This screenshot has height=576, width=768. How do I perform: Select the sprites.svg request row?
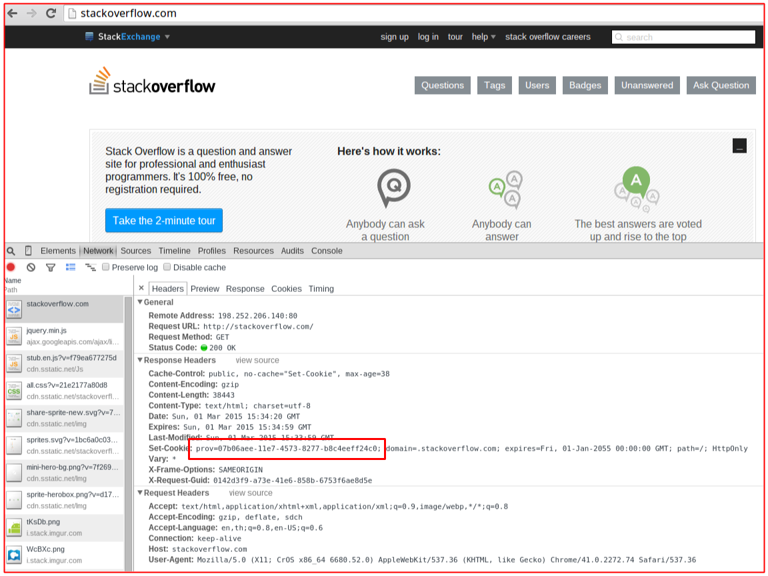pos(64,445)
